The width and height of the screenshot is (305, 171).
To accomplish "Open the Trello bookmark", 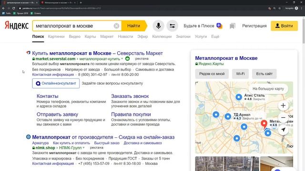I will pos(6,13).
